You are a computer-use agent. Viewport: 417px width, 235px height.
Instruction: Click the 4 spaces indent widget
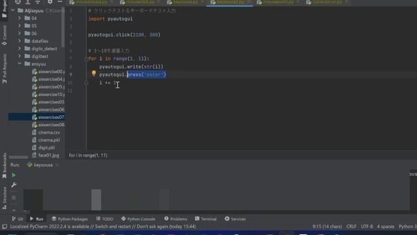click(x=386, y=227)
